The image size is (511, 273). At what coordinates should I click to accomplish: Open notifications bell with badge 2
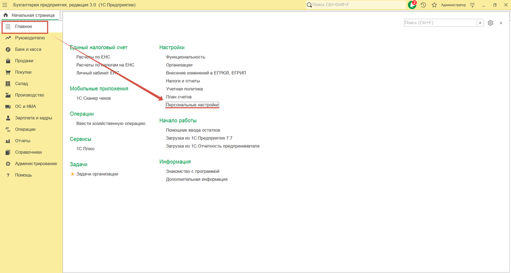click(x=412, y=5)
